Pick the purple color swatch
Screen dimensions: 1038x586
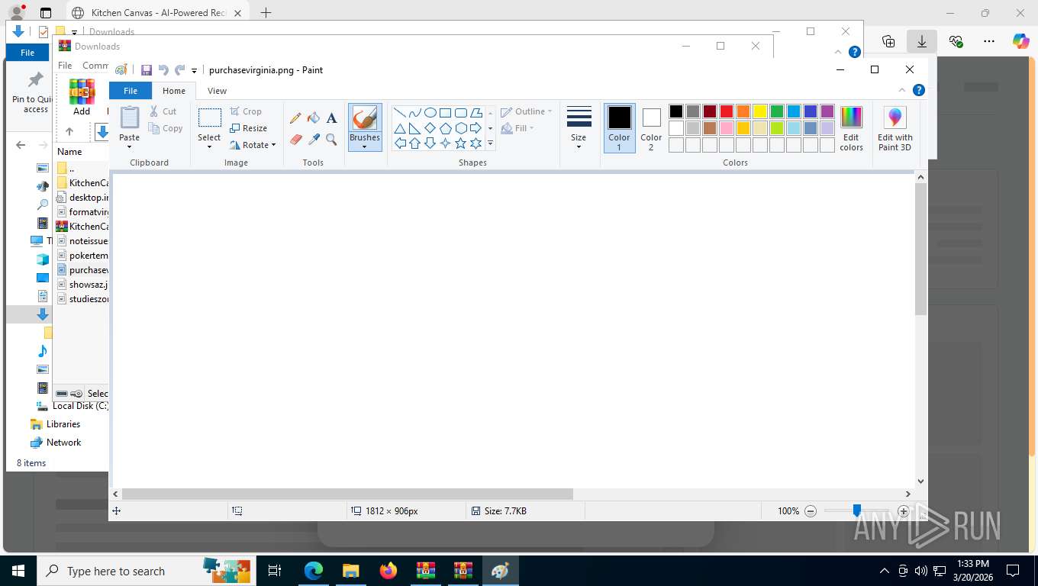[x=827, y=111]
